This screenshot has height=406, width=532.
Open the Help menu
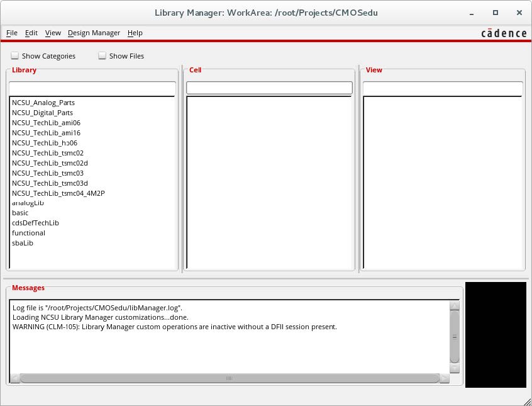pos(135,33)
